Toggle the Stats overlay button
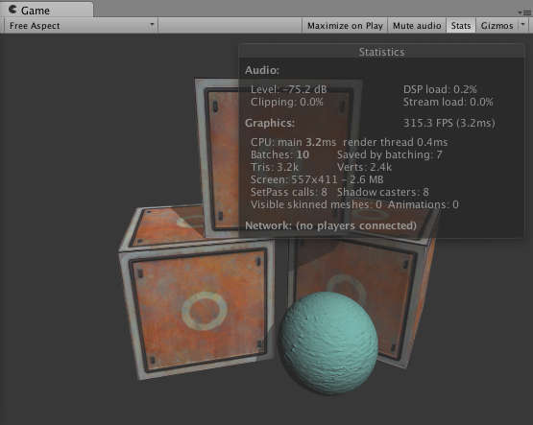This screenshot has width=533, height=425. (x=461, y=26)
